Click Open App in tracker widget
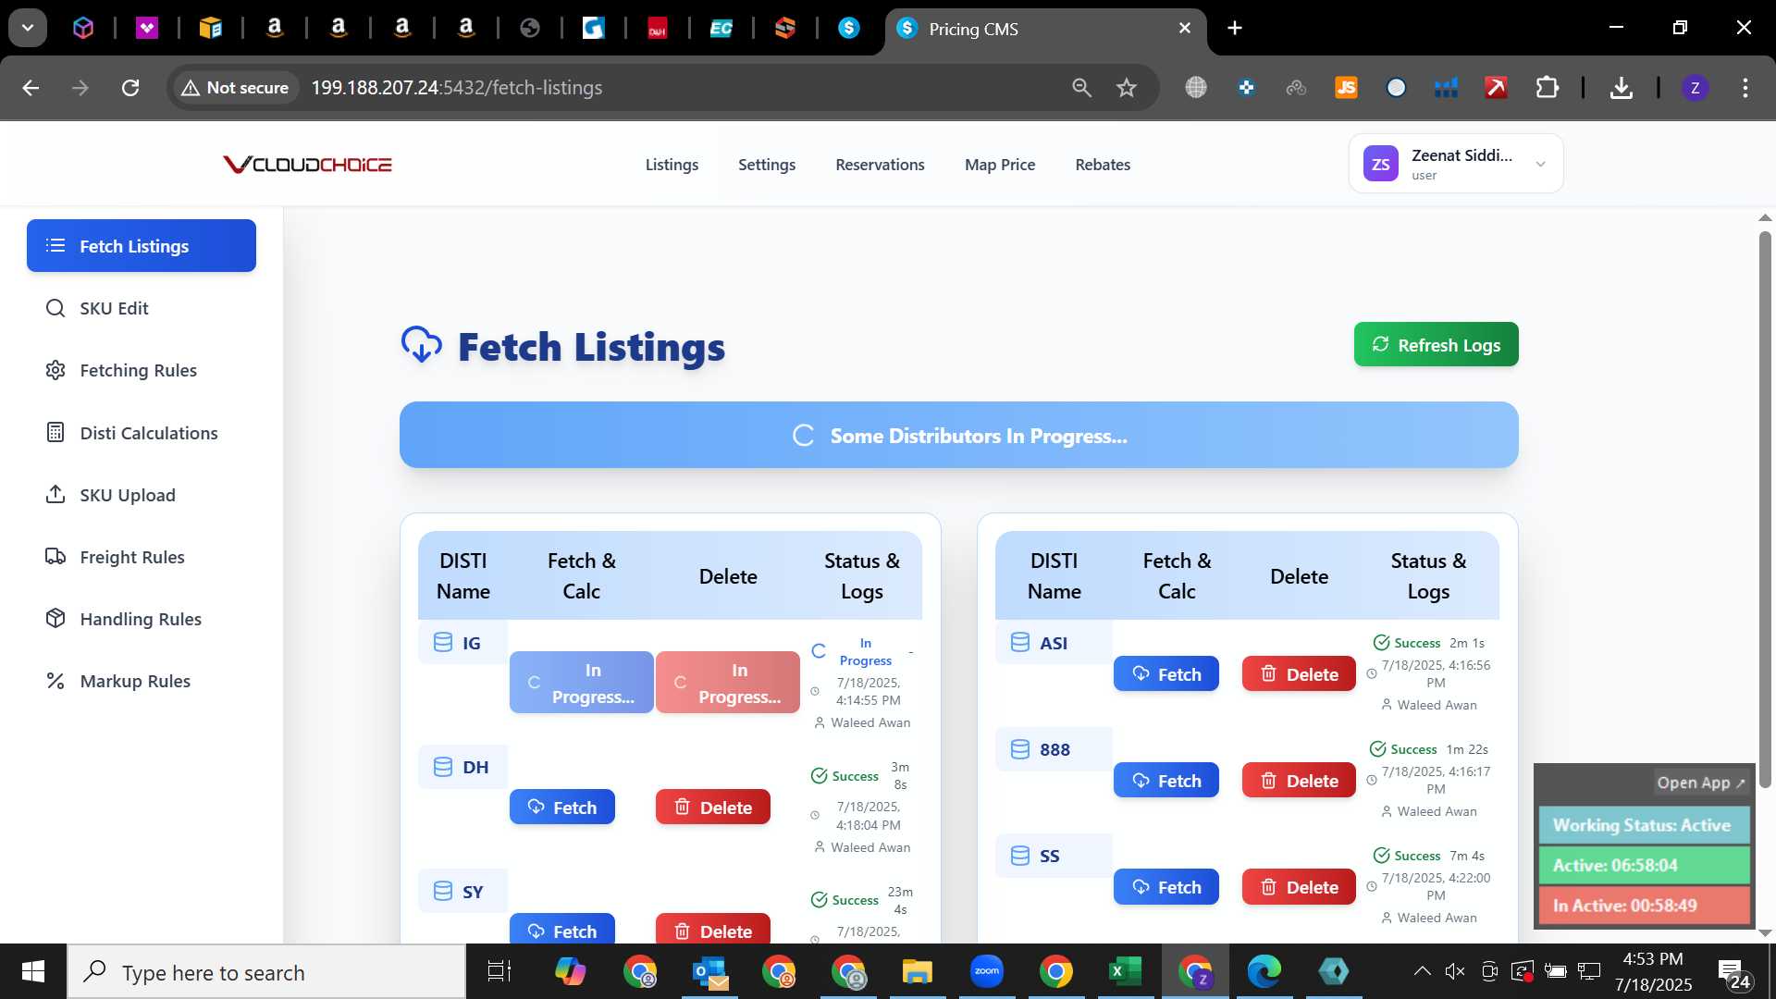The image size is (1776, 999). (1700, 783)
